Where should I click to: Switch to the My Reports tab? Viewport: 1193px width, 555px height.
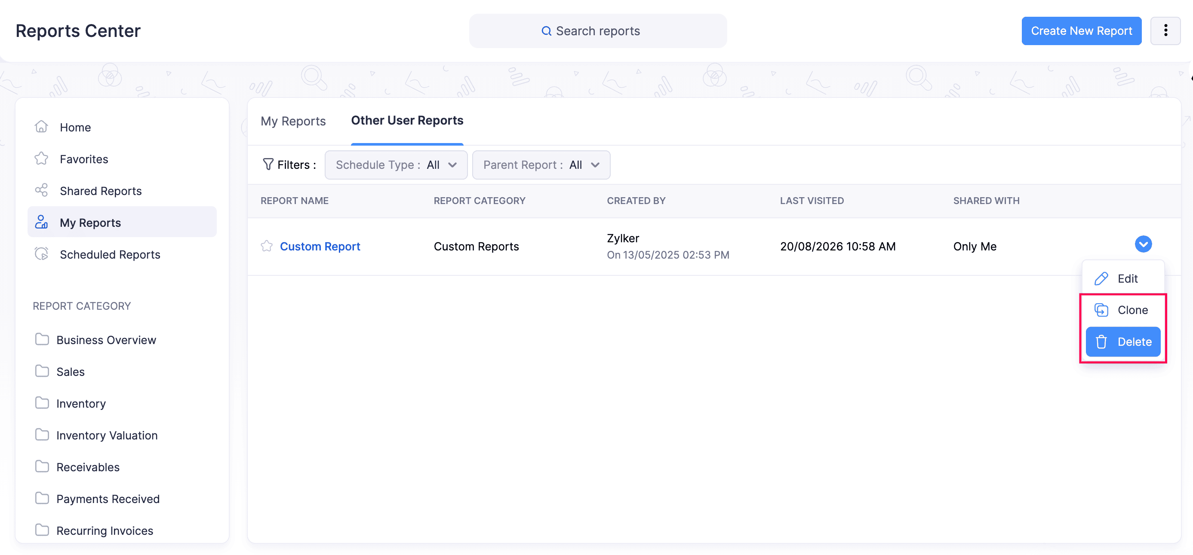point(293,121)
